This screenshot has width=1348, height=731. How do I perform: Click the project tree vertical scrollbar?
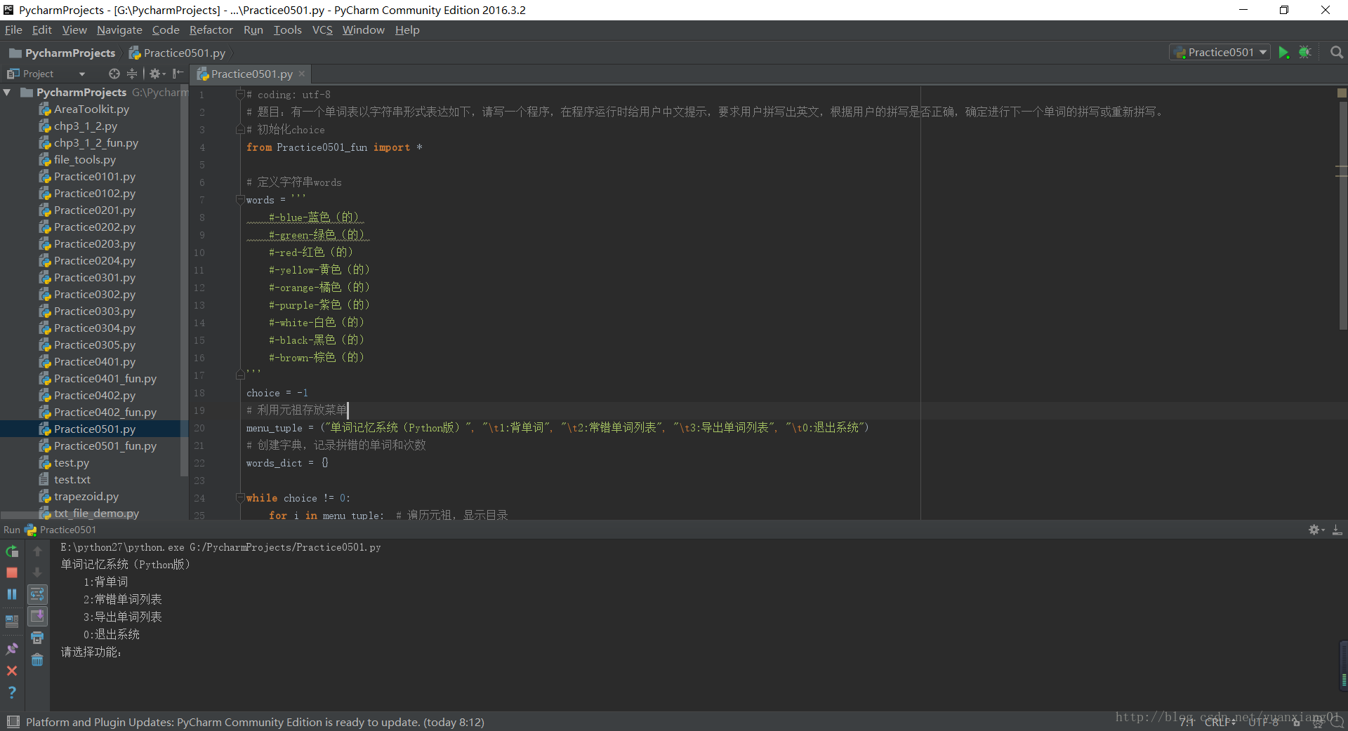184,281
